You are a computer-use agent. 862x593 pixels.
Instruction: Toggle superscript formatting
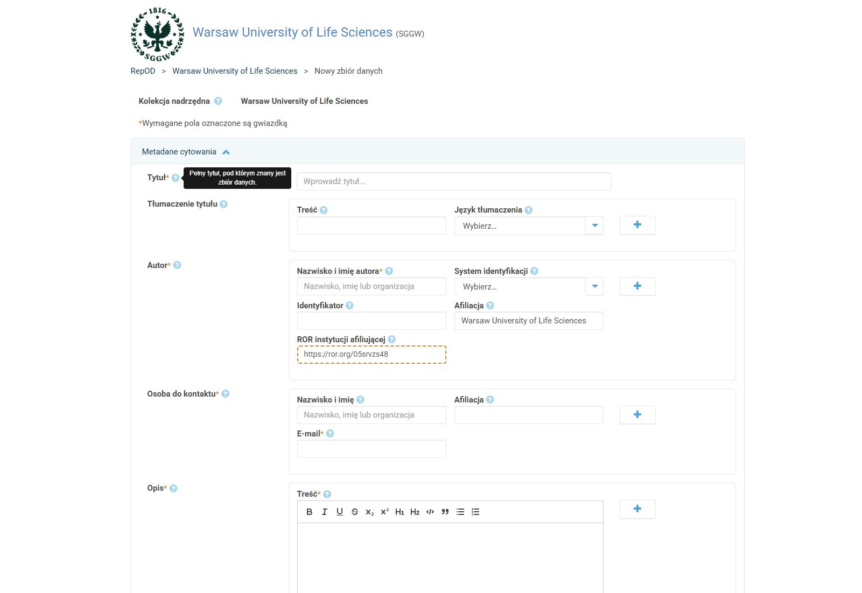[384, 512]
